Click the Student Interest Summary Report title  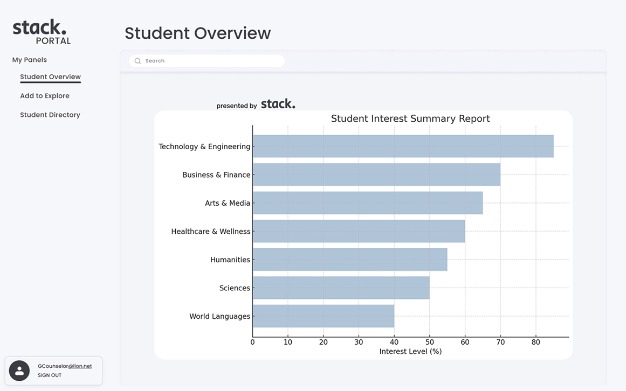pyautogui.click(x=410, y=118)
